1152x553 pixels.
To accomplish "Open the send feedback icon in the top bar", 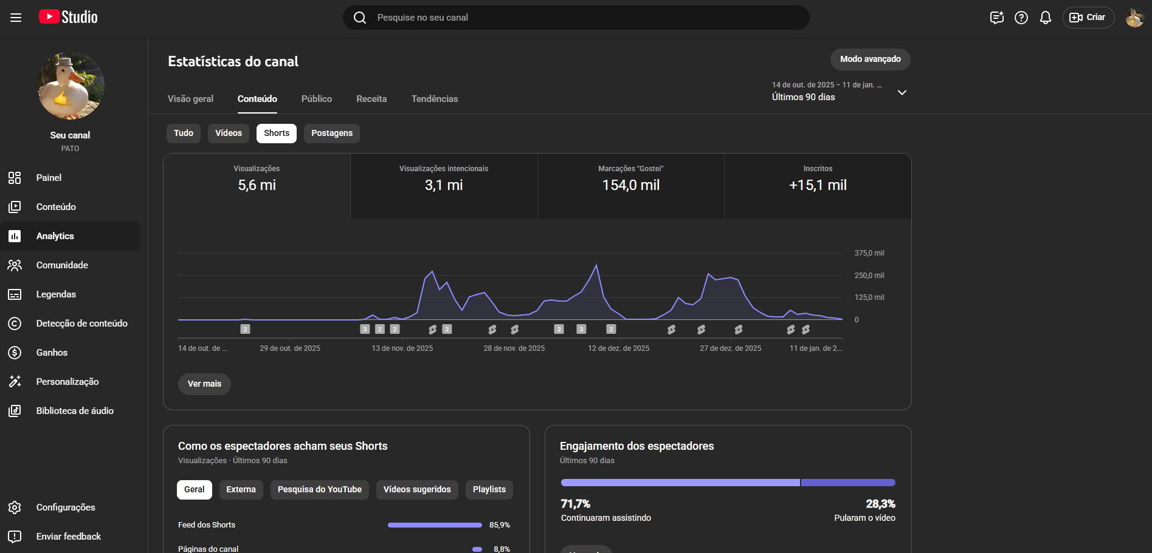I will point(996,18).
